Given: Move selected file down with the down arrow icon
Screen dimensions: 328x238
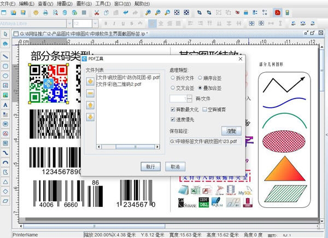Looking at the screenshot, I should click(x=90, y=117).
